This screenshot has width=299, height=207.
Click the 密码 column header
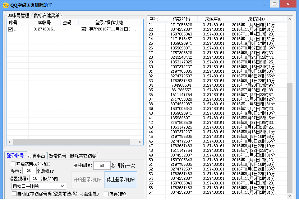(x=67, y=23)
